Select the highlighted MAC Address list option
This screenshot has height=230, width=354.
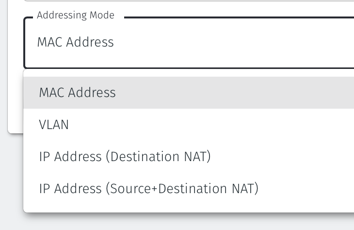click(x=78, y=92)
